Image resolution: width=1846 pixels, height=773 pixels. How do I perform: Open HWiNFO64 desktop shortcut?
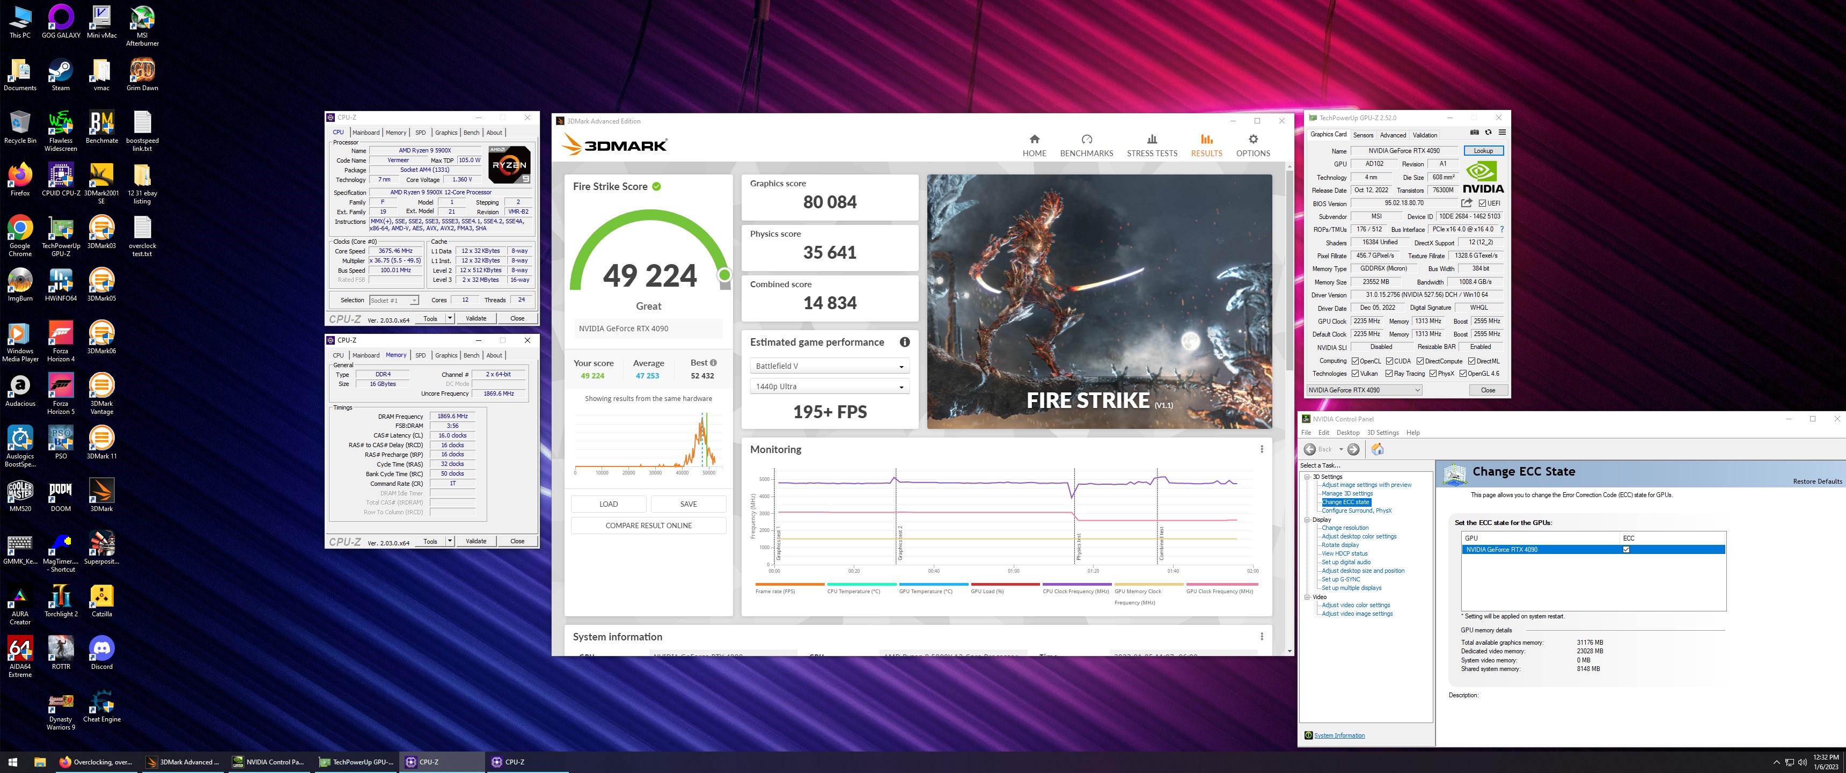click(60, 285)
